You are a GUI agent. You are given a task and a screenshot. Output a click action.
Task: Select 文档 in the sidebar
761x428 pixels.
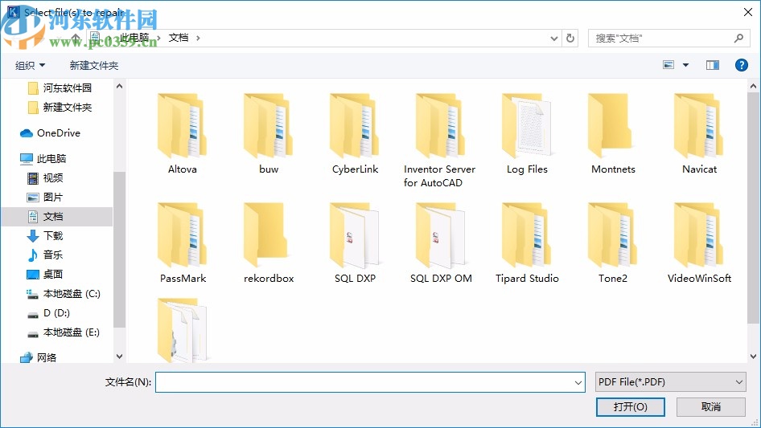click(x=57, y=217)
